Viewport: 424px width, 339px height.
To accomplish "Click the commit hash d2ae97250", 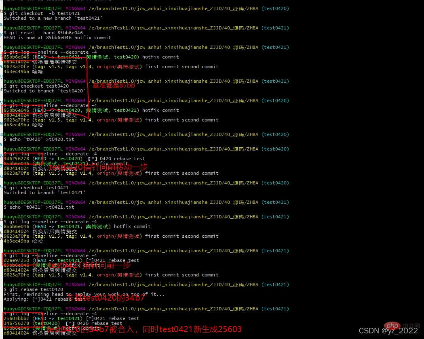I will 17,260.
